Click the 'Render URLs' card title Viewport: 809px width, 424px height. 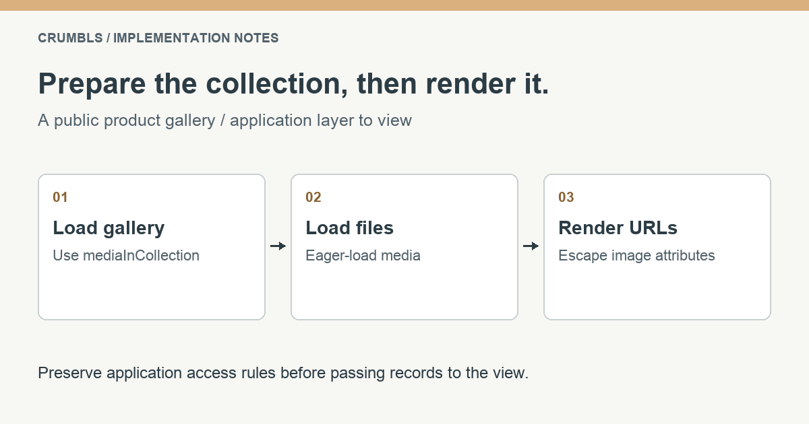[618, 228]
